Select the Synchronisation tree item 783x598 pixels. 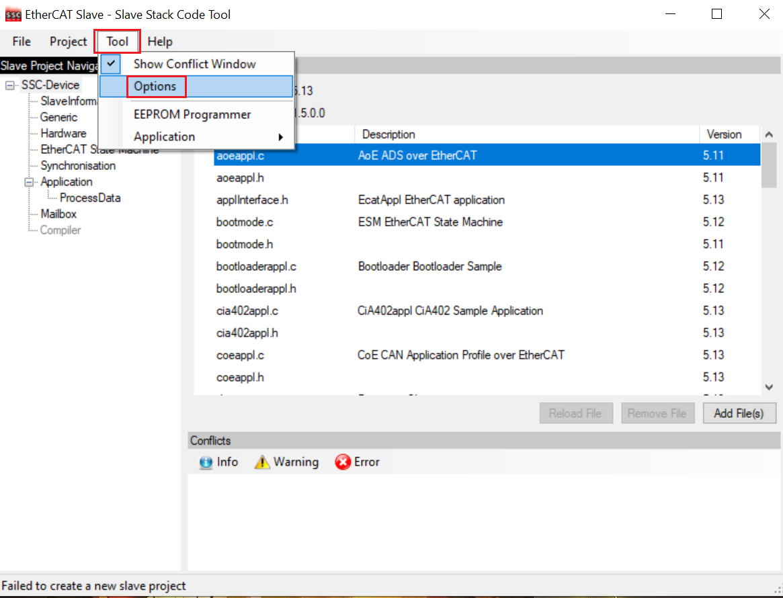78,165
